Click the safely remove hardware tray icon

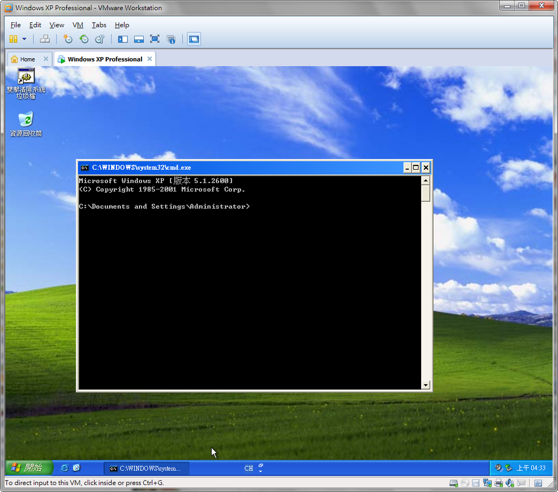[x=509, y=468]
